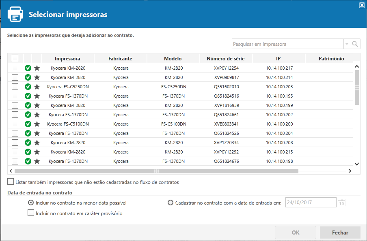The image size is (367, 241).
Task: Enable listing printers not registered in contracts
Action: click(x=11, y=182)
